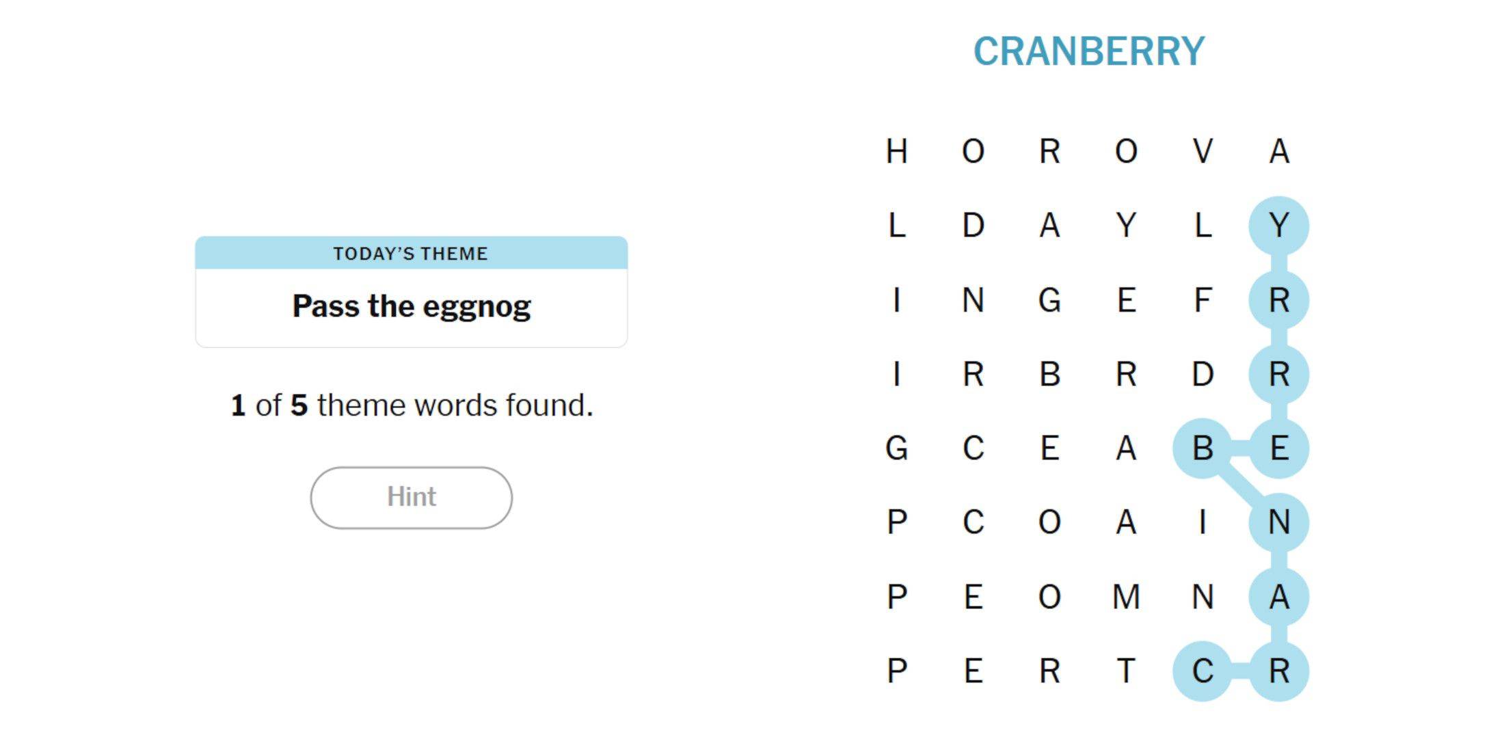
Task: Click the letter A ending the top row
Action: (1278, 151)
